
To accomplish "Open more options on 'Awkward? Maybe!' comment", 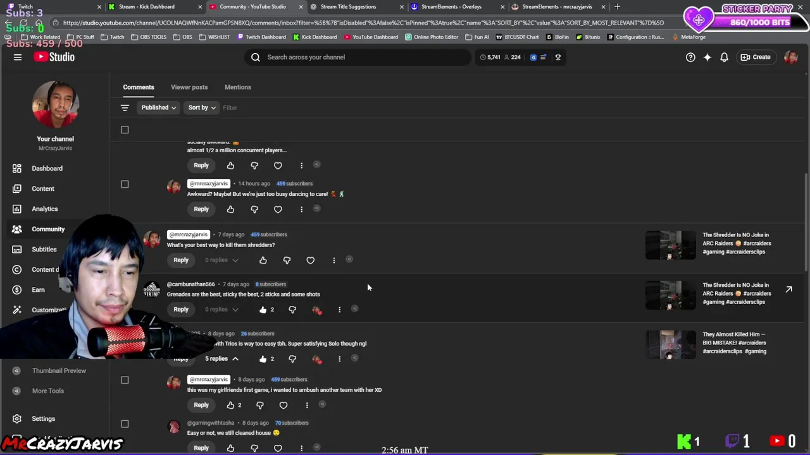I will (301, 209).
